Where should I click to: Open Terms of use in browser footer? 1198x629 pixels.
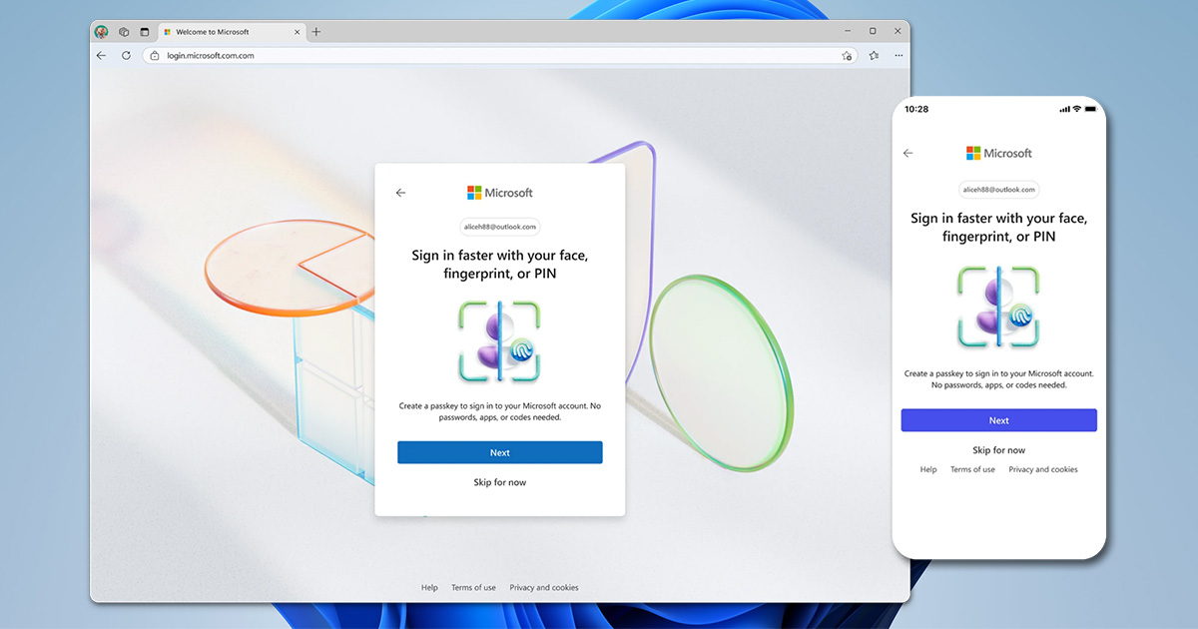coord(473,588)
